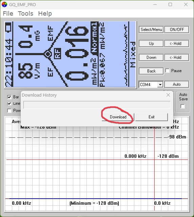Image resolution: width=194 pixels, height=217 pixels.
Task: Click the download progress bar
Action: (97, 105)
